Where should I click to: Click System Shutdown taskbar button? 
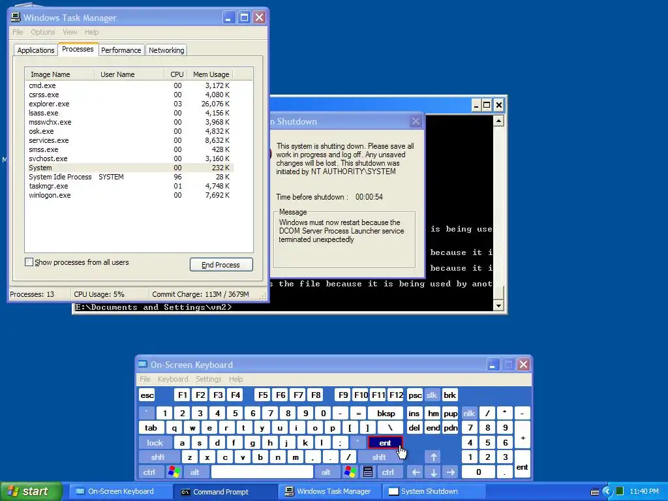pos(433,492)
